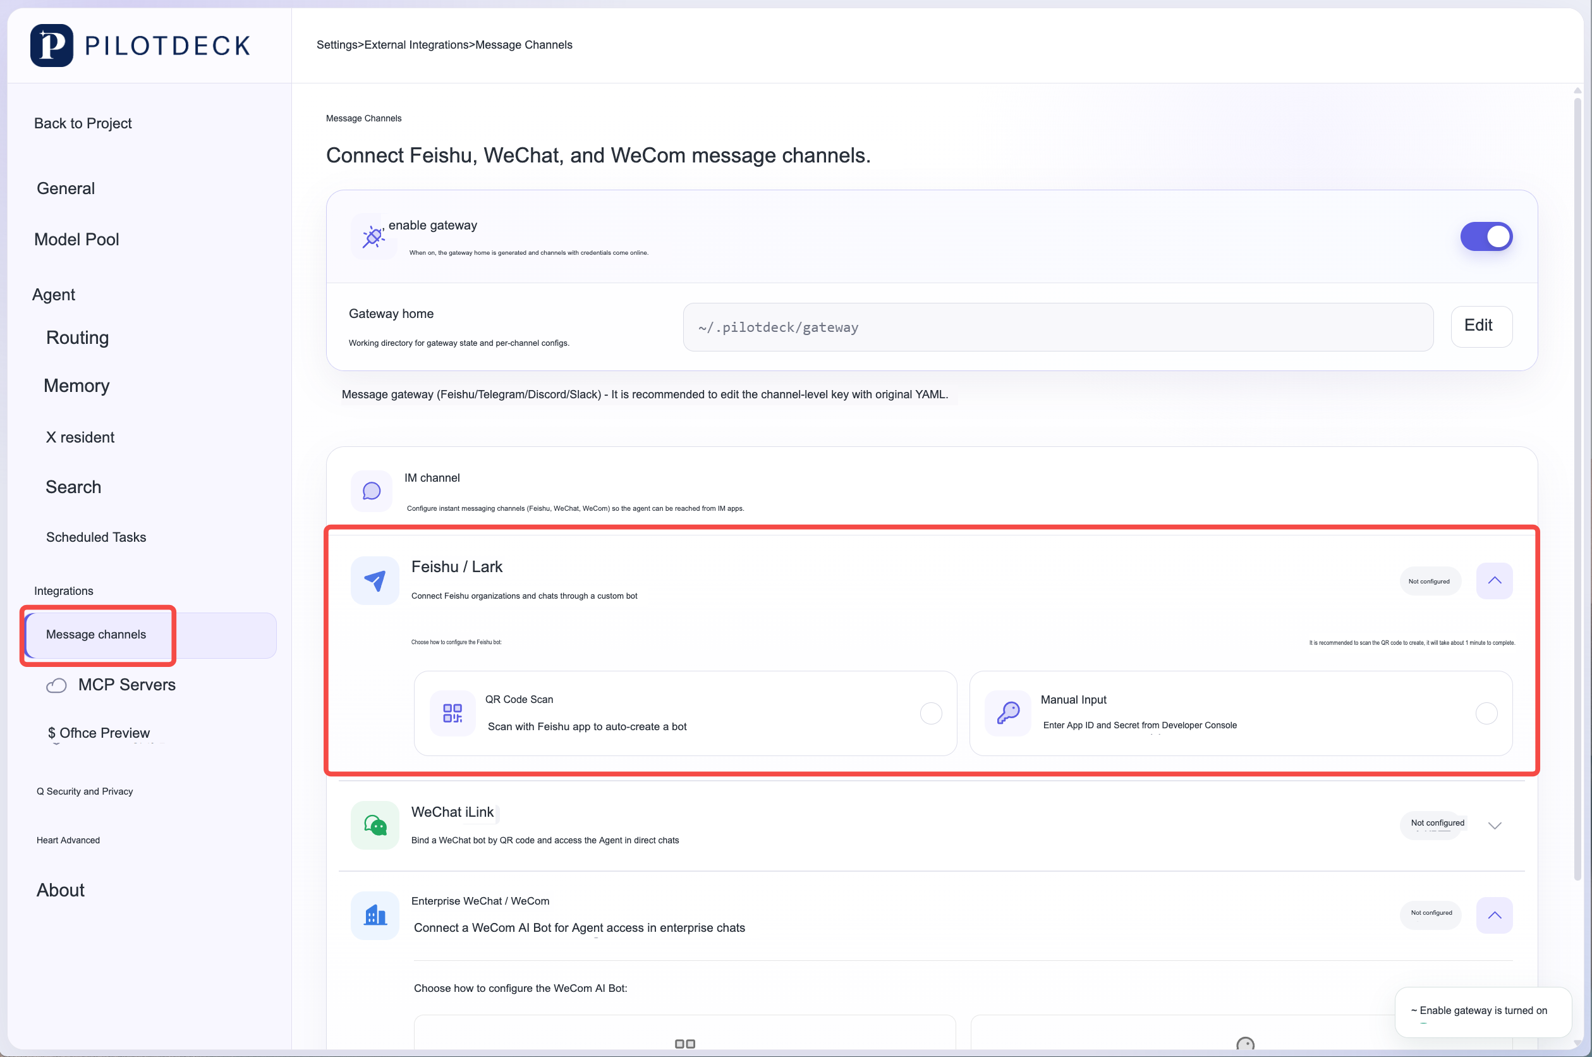1592x1057 pixels.
Task: Click the MCP Servers cloud icon
Action: click(56, 685)
